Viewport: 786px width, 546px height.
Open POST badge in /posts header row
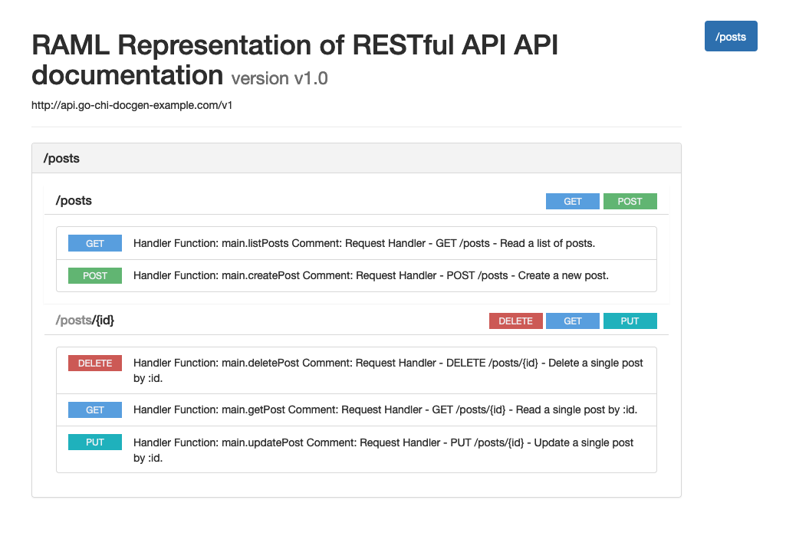(x=630, y=201)
